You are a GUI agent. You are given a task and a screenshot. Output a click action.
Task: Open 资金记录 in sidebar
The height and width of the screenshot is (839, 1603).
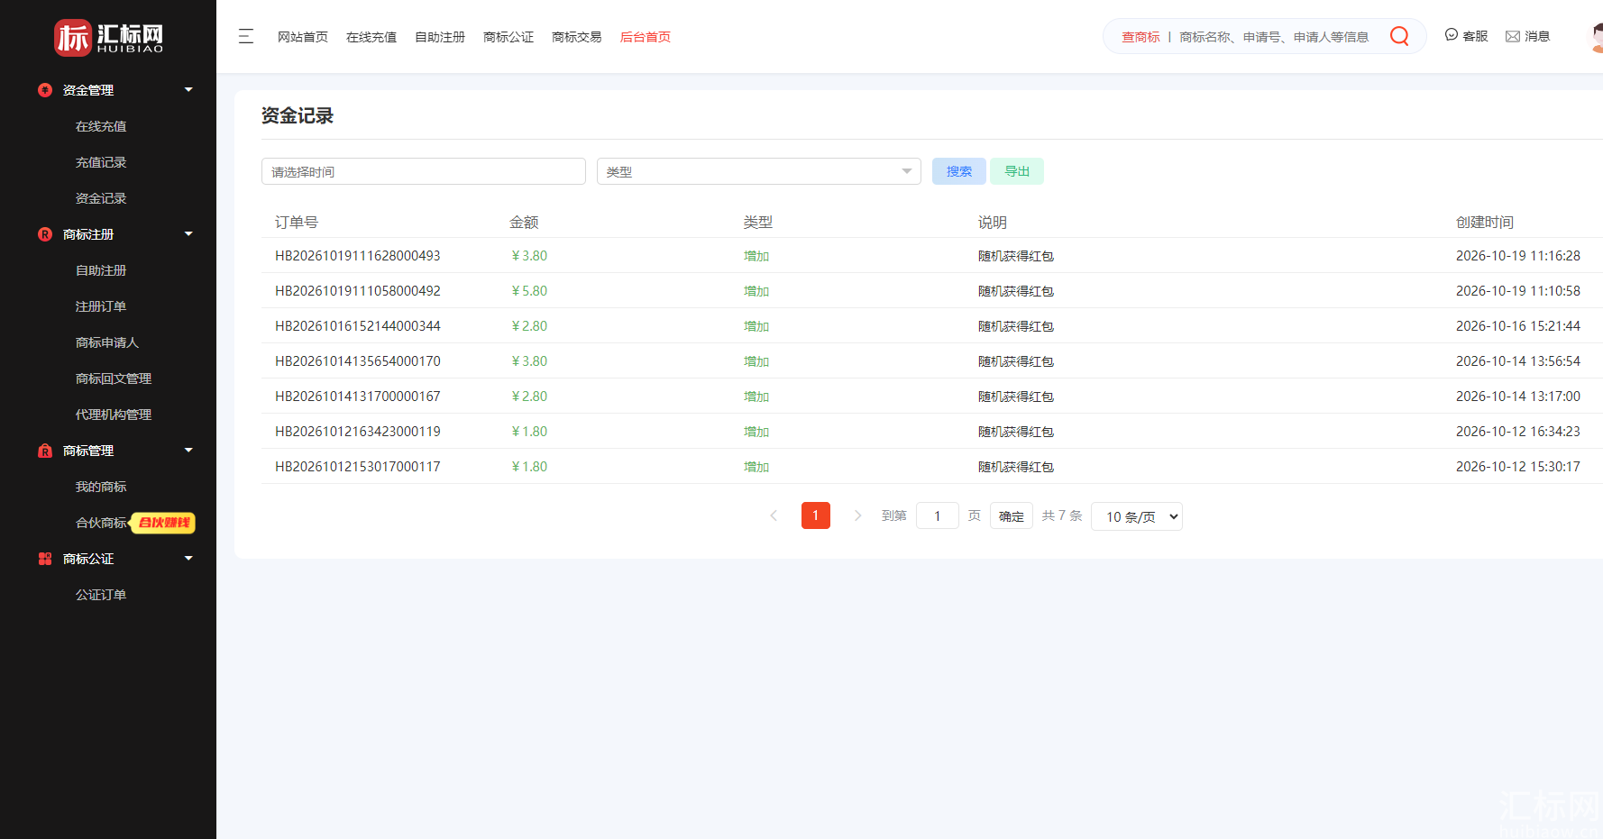click(101, 198)
